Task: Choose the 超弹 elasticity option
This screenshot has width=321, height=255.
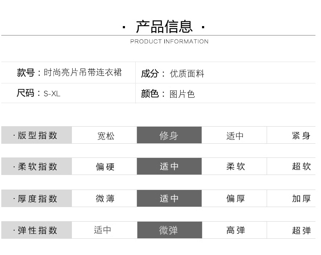Action: (301, 230)
